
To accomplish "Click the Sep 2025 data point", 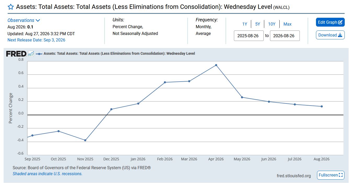I will [x=32, y=135].
